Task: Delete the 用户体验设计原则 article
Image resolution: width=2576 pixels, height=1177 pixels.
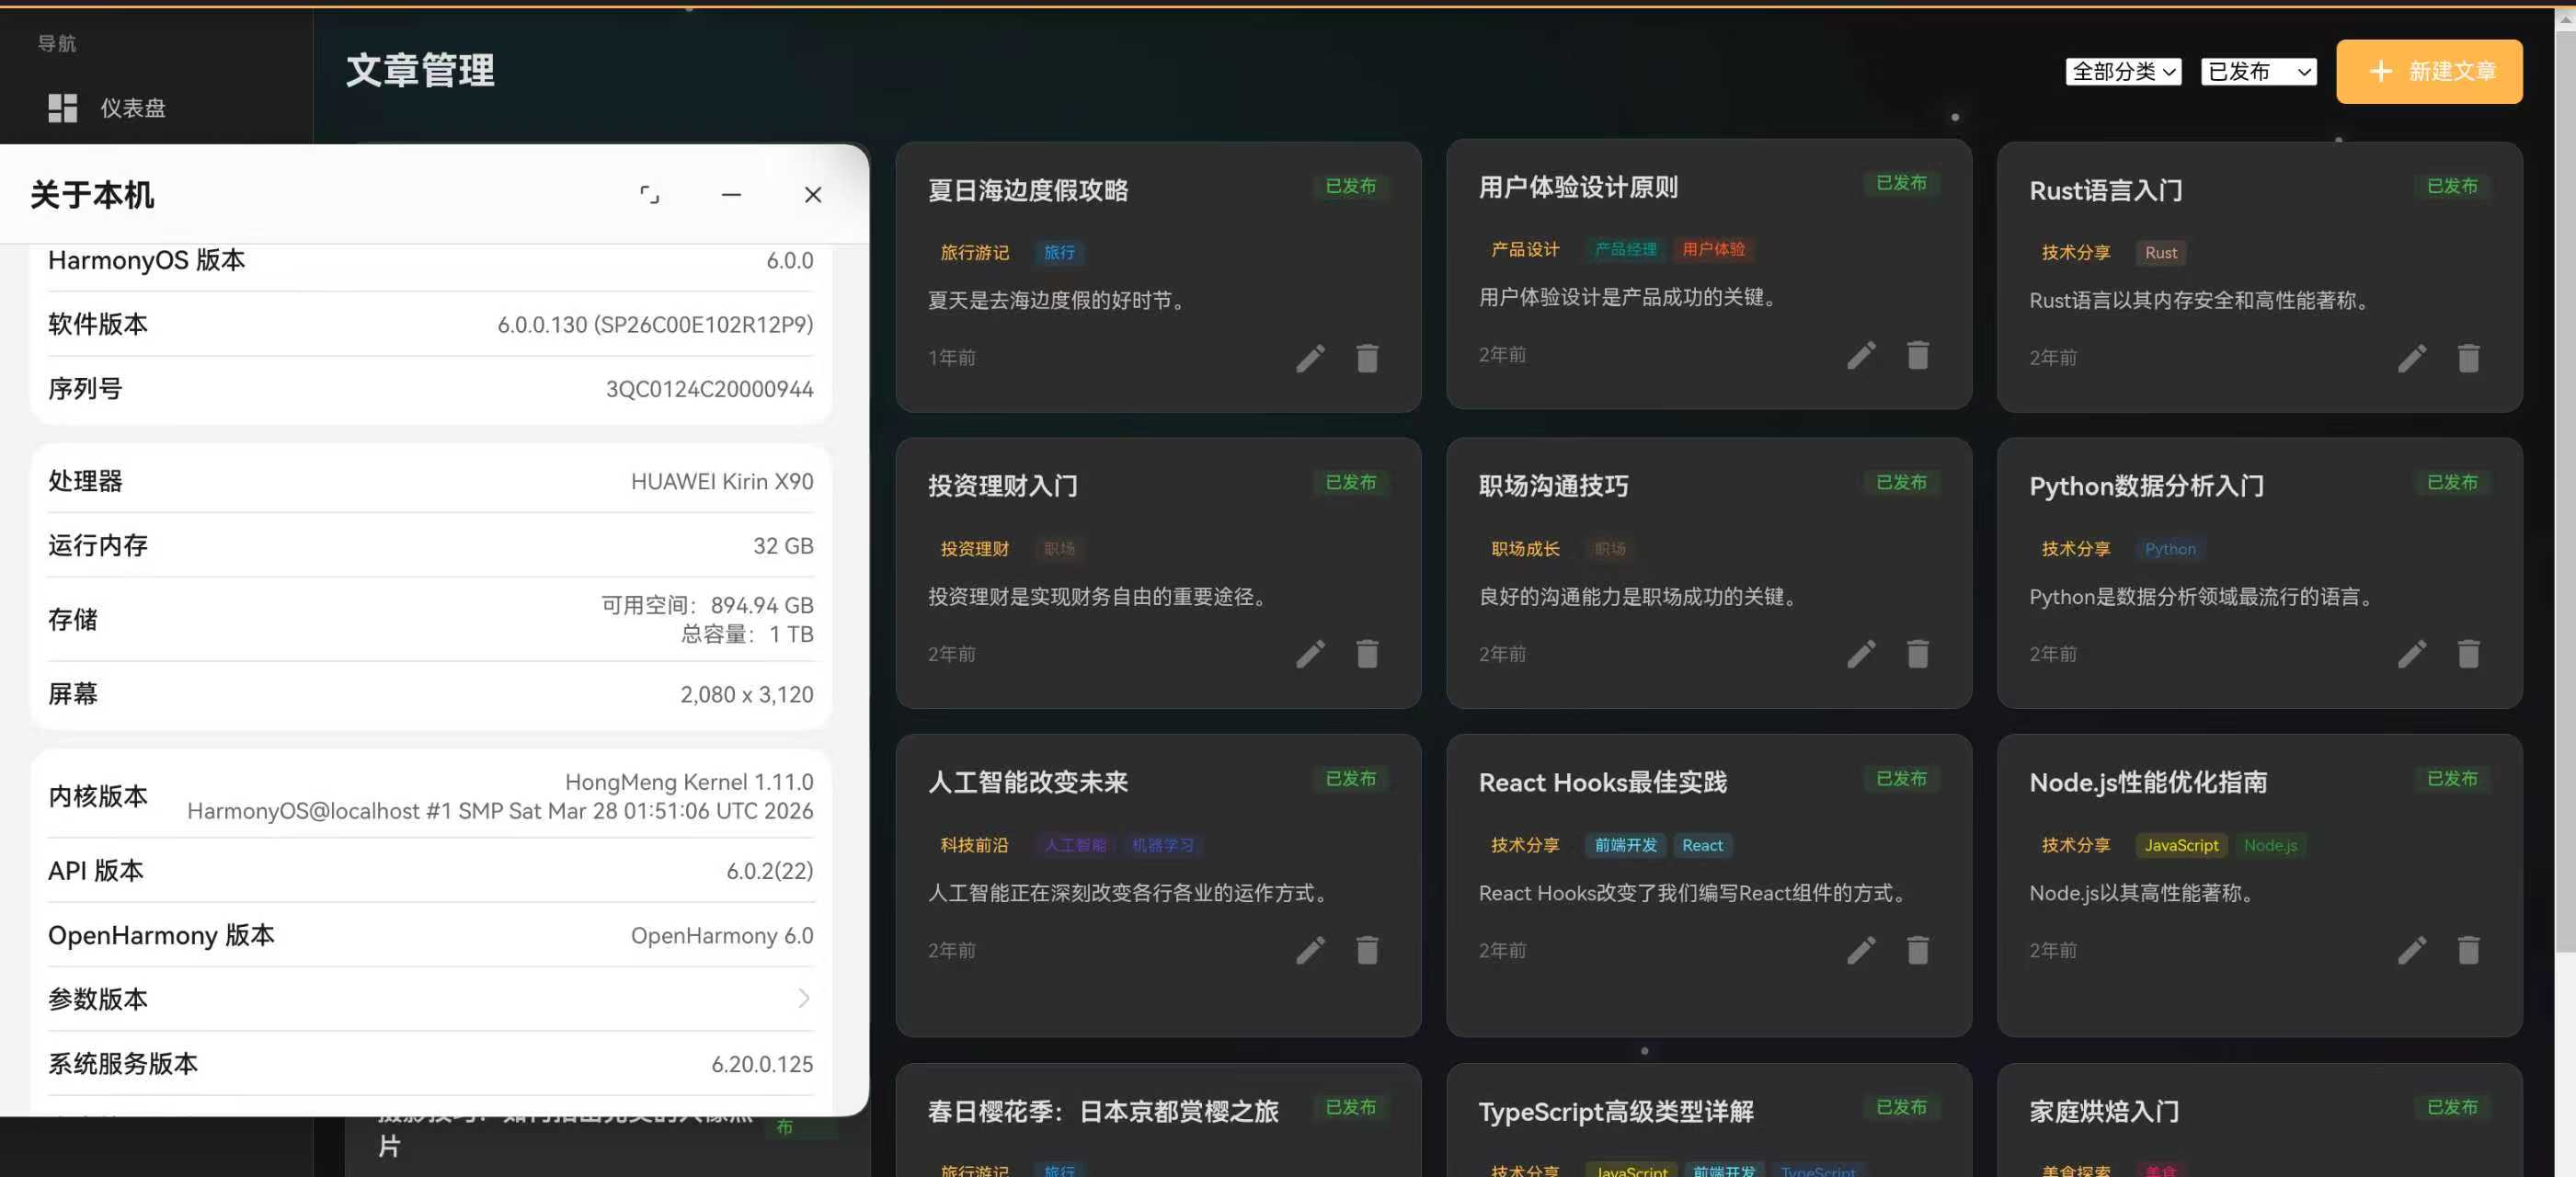Action: [x=1917, y=355]
